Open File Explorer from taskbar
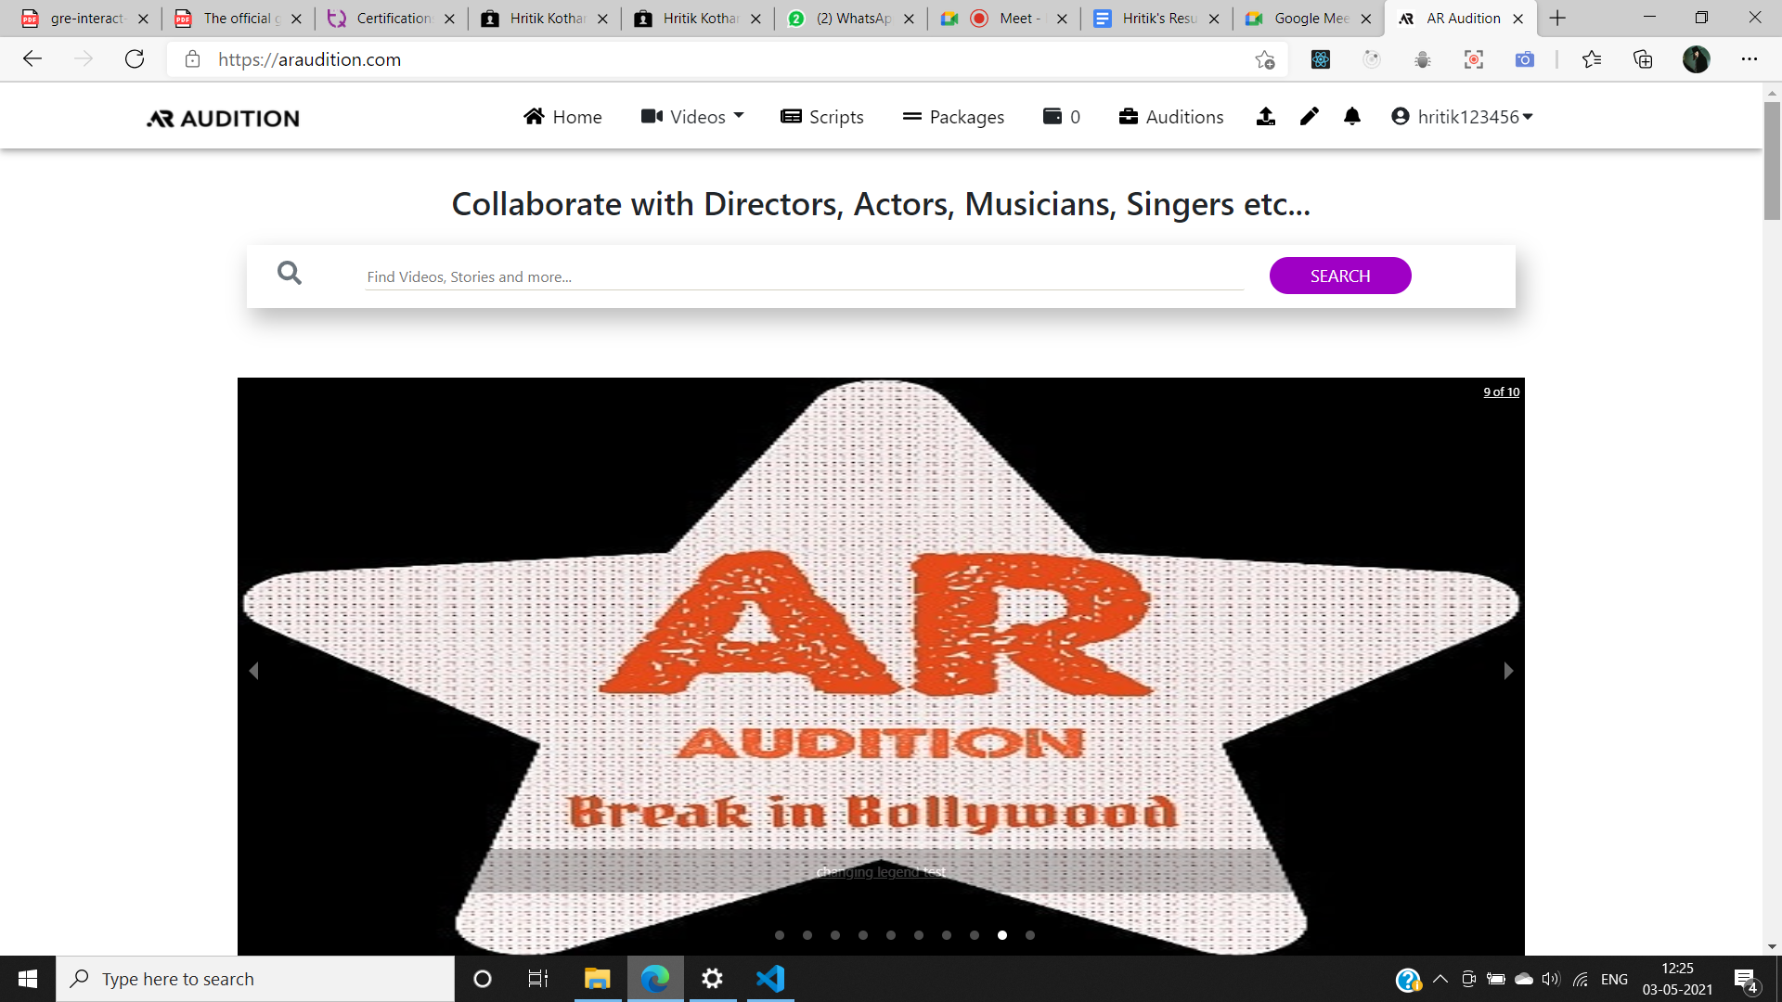1782x1002 pixels. tap(597, 979)
